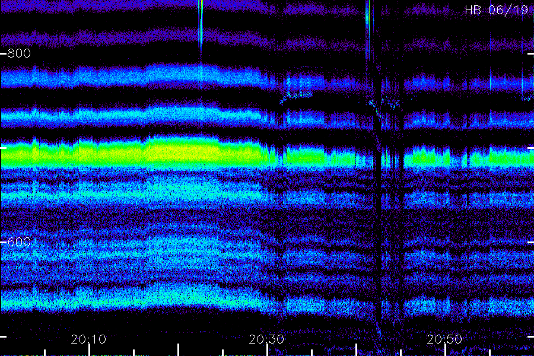Click the 20:50 time label

(444, 339)
